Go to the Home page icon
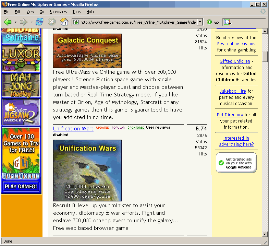Viewport: 269px width, 246px height. tap(64, 22)
